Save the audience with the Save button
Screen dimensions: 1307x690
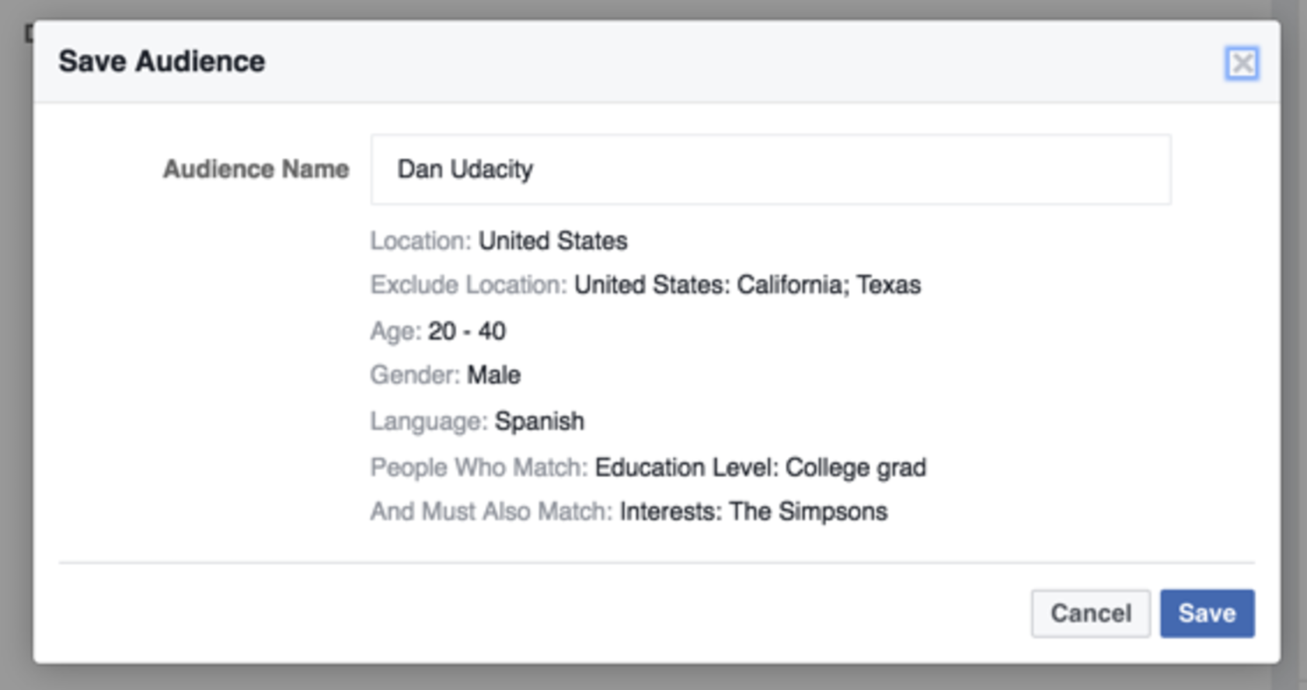point(1207,613)
